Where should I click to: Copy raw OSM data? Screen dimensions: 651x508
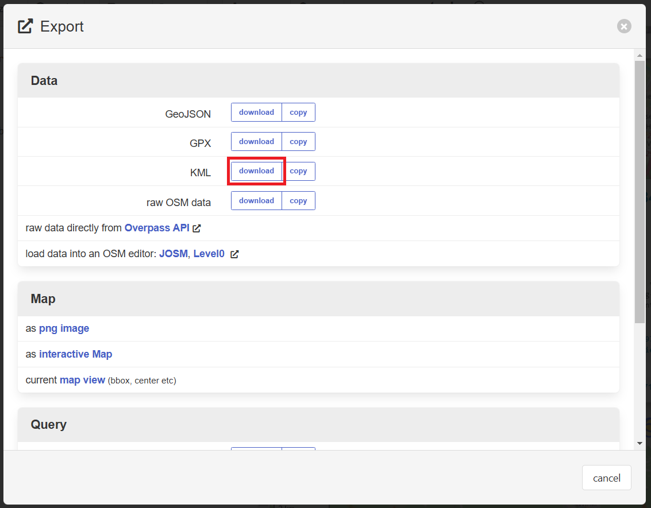coord(298,201)
